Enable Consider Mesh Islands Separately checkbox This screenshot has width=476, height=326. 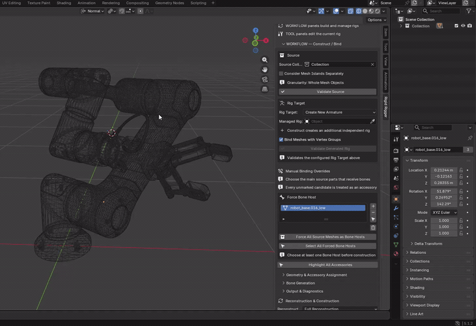tap(281, 74)
